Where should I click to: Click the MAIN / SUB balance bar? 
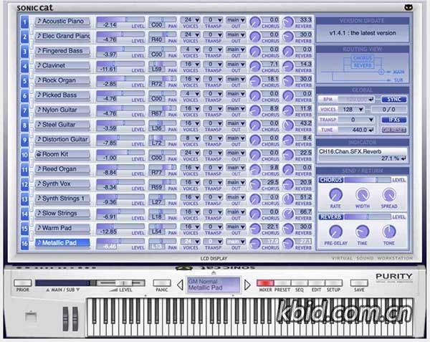click(65, 282)
